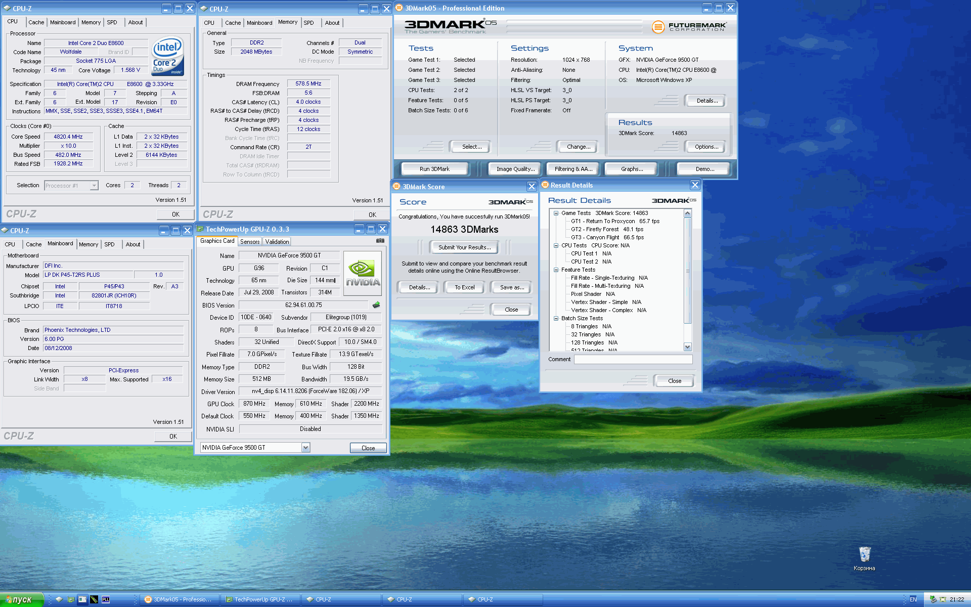Screen dimensions: 971x607
Task: Select the 'GT1 - Return To Proxycon' result row
Action: pos(615,221)
